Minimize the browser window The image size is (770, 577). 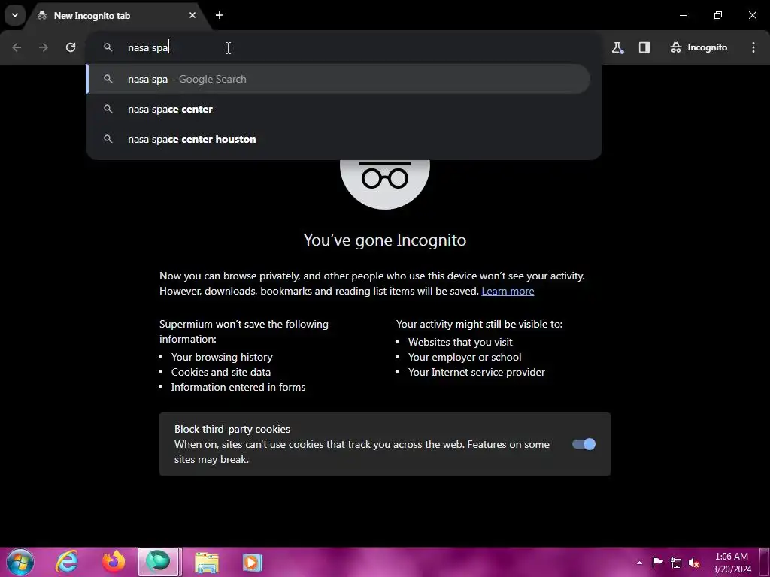tap(683, 15)
